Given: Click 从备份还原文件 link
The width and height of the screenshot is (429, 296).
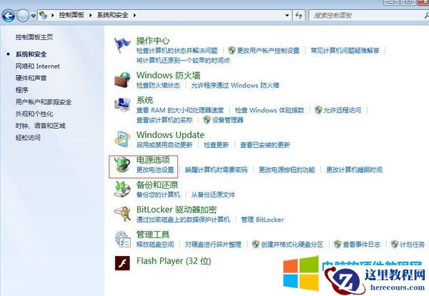Looking at the screenshot, I should (x=213, y=194).
